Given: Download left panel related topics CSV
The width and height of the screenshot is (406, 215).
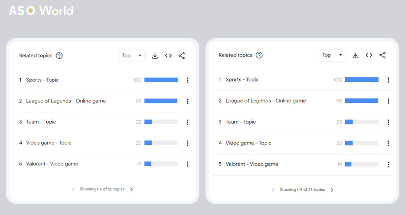Looking at the screenshot, I should click(x=155, y=56).
